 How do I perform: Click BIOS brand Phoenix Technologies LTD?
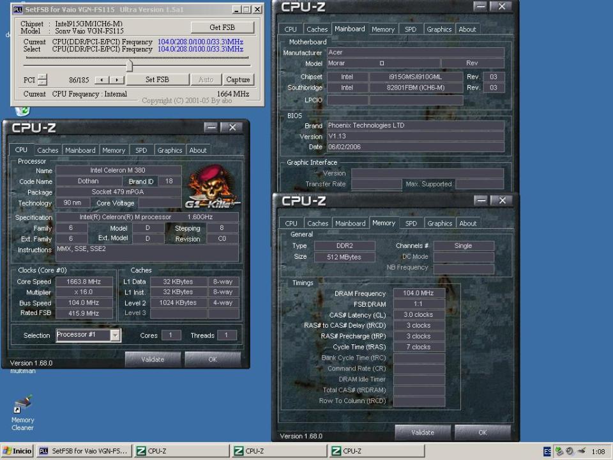pos(415,126)
